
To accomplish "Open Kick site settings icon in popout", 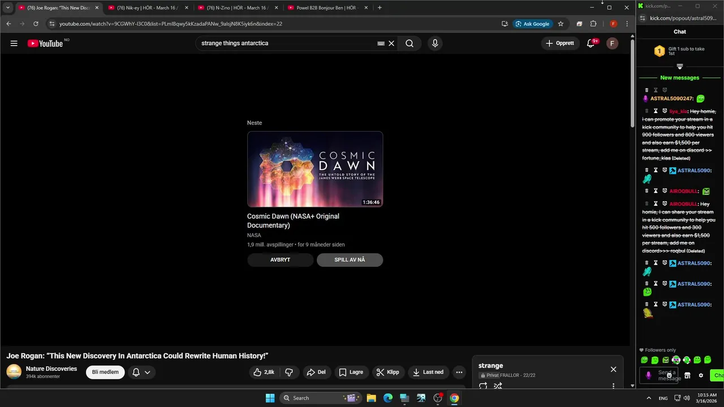I will (644, 18).
